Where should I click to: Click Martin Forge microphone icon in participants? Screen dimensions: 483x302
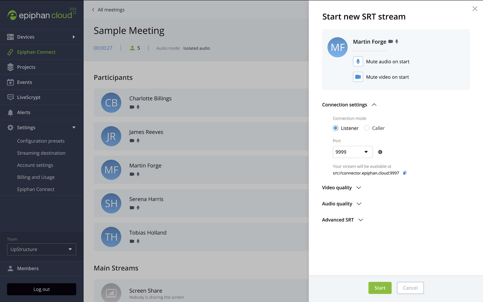coord(138,174)
